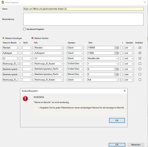Viewport: 148px width, 147px height.
Task: Open the Wert dropdown showing 1
Action: click(103, 64)
